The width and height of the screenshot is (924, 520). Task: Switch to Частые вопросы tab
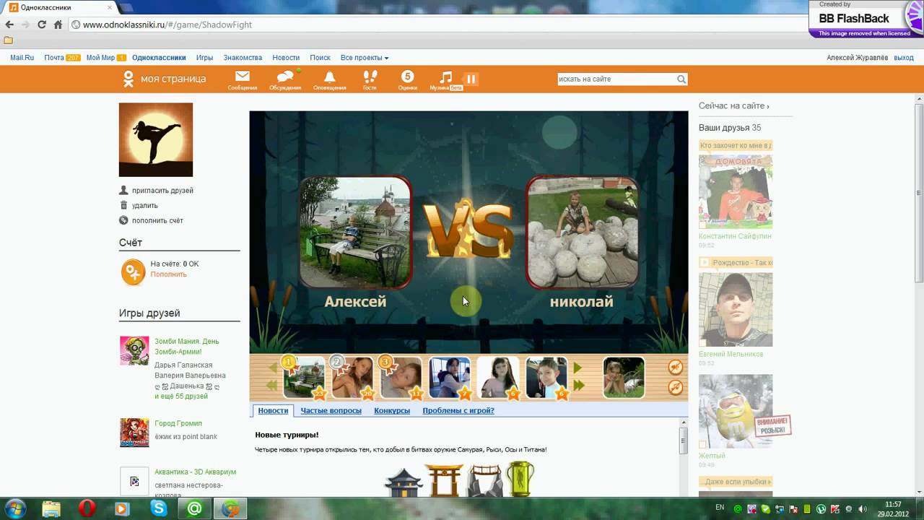(331, 410)
